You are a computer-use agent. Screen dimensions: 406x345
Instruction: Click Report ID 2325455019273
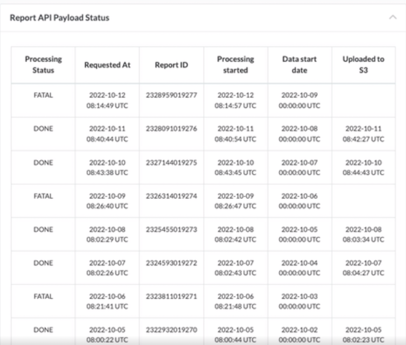pyautogui.click(x=171, y=229)
